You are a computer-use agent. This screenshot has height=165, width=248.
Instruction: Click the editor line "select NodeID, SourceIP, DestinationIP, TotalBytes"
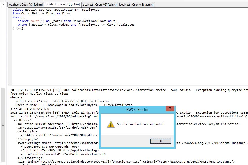tap(56, 10)
